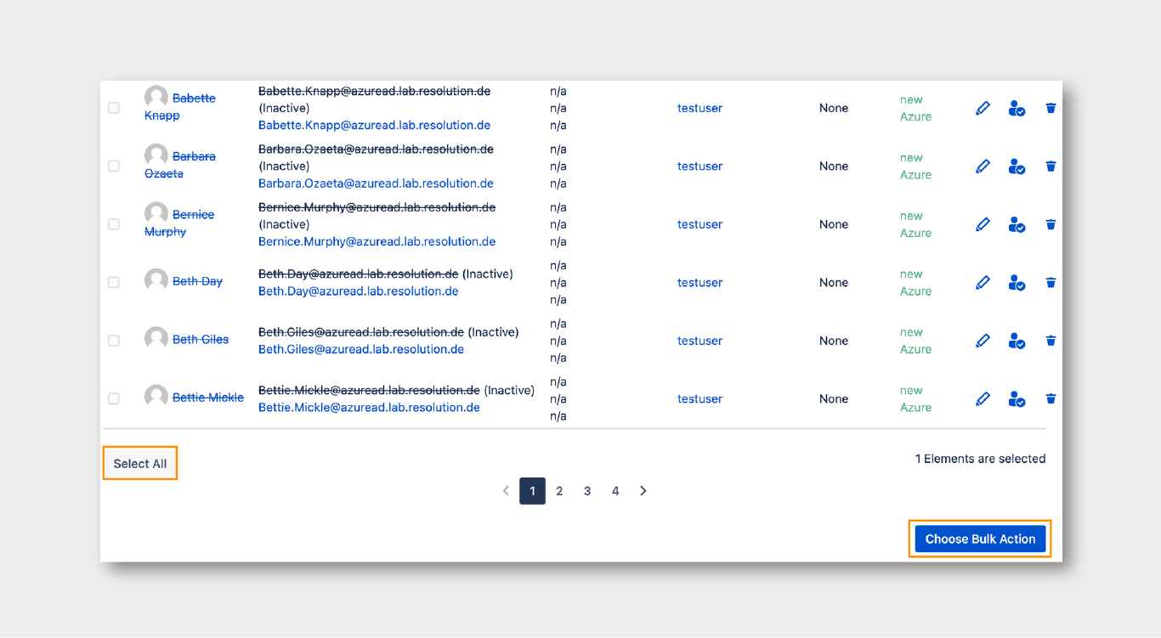1161x638 pixels.
Task: Edit Bernice Murphy with the pencil icon
Action: [983, 224]
